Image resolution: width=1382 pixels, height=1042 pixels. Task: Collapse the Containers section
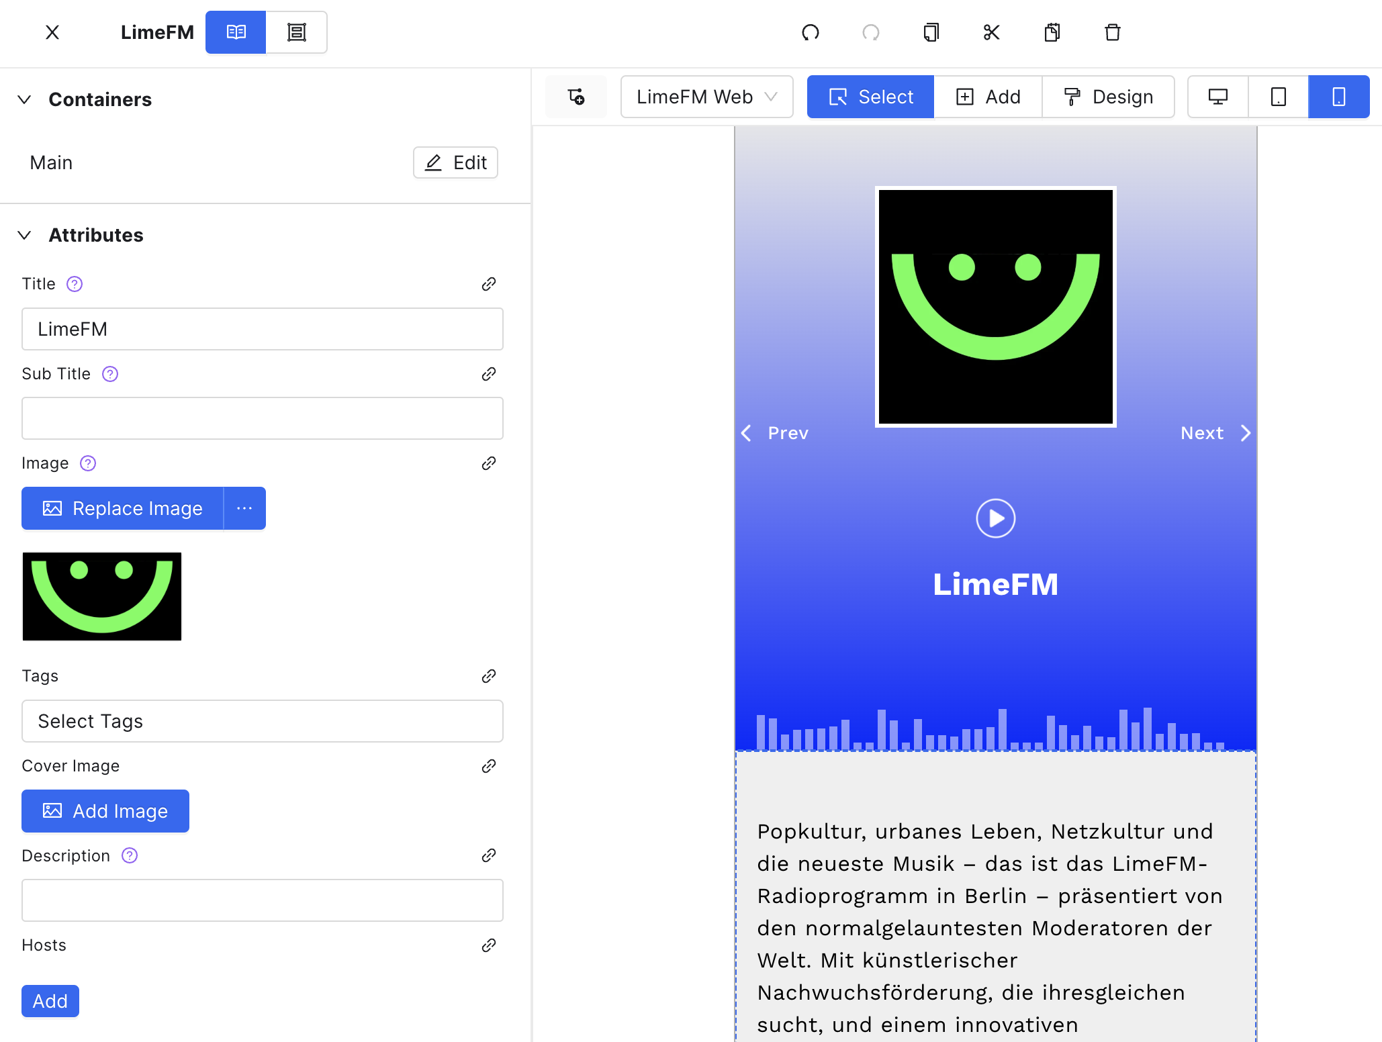click(24, 99)
